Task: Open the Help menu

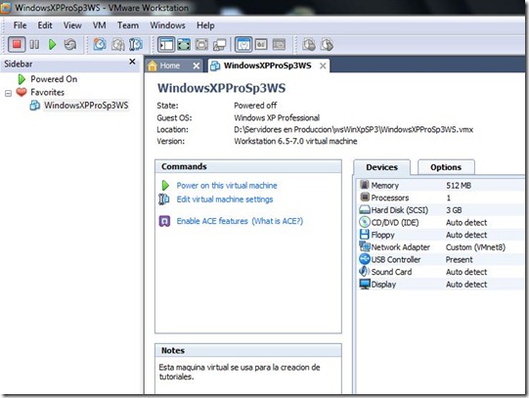Action: click(x=205, y=25)
